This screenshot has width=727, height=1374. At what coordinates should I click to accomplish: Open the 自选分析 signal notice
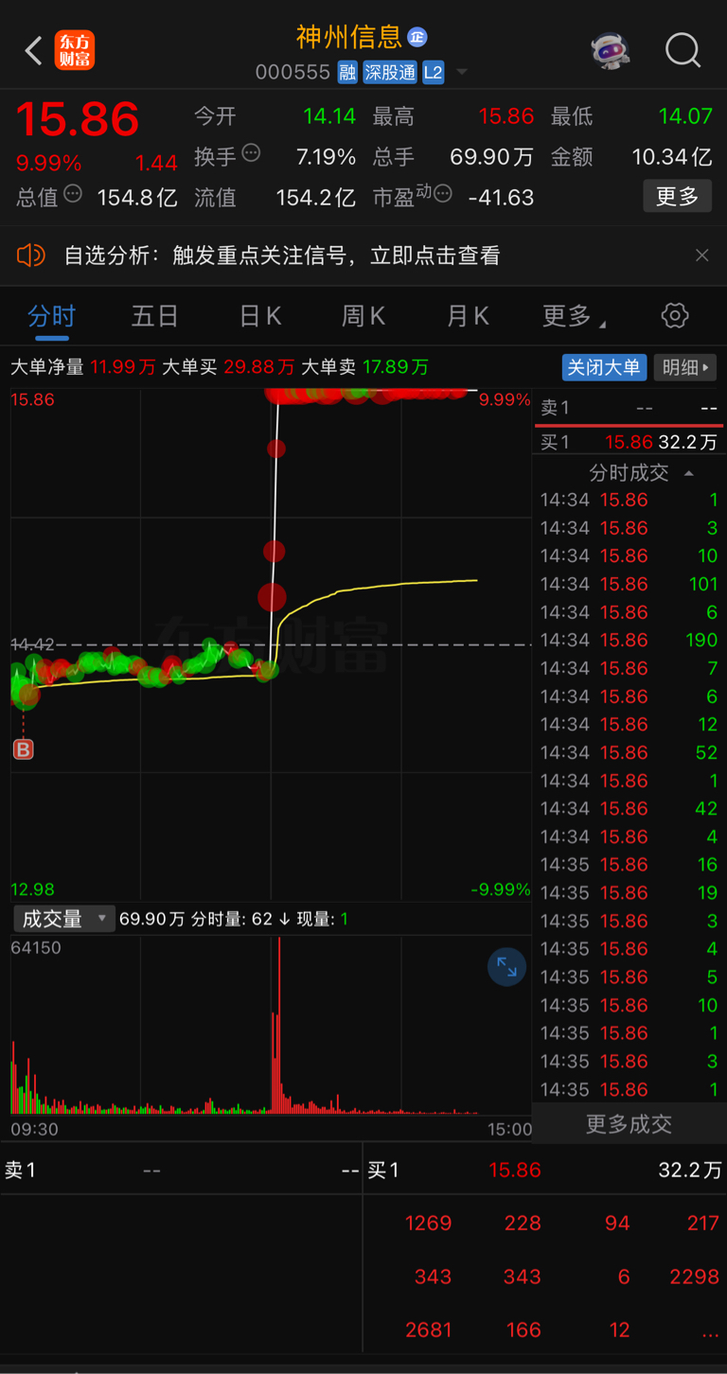click(282, 255)
